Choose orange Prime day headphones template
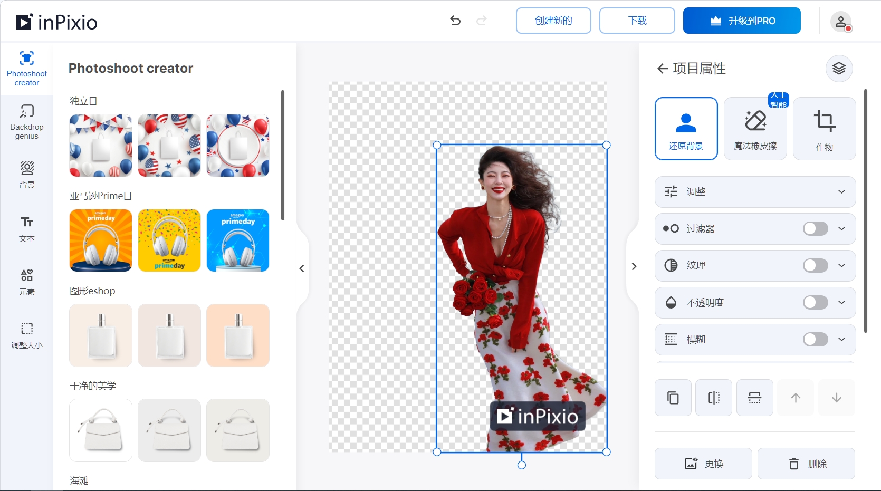Image resolution: width=881 pixels, height=491 pixels. [x=101, y=240]
